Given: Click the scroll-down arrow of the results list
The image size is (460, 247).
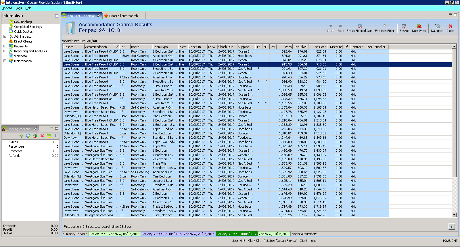Looking at the screenshot, I should 454,215.
